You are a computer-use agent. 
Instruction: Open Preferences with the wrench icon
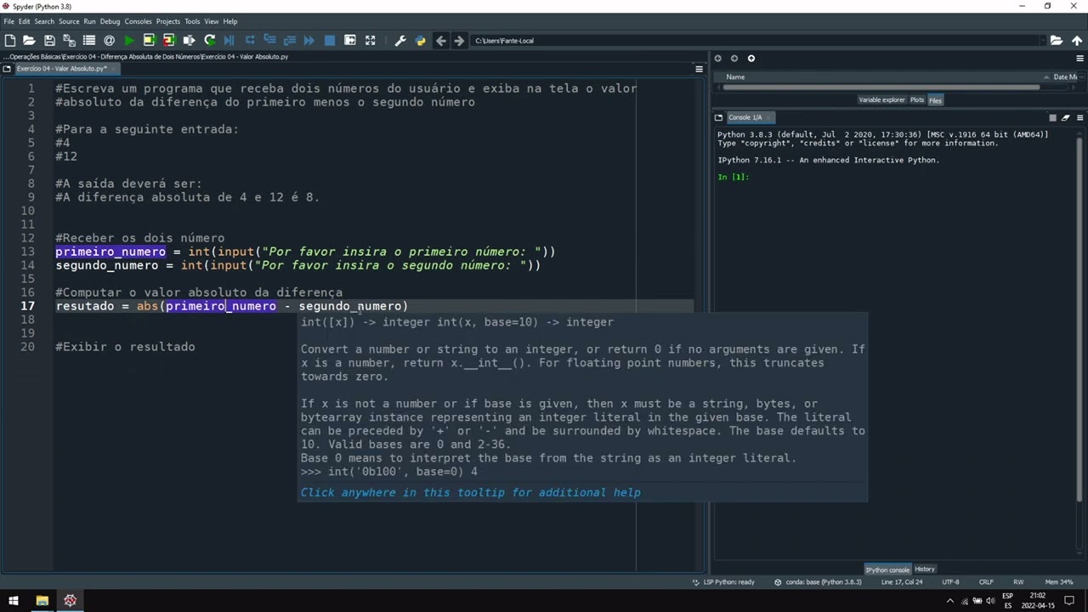point(400,40)
